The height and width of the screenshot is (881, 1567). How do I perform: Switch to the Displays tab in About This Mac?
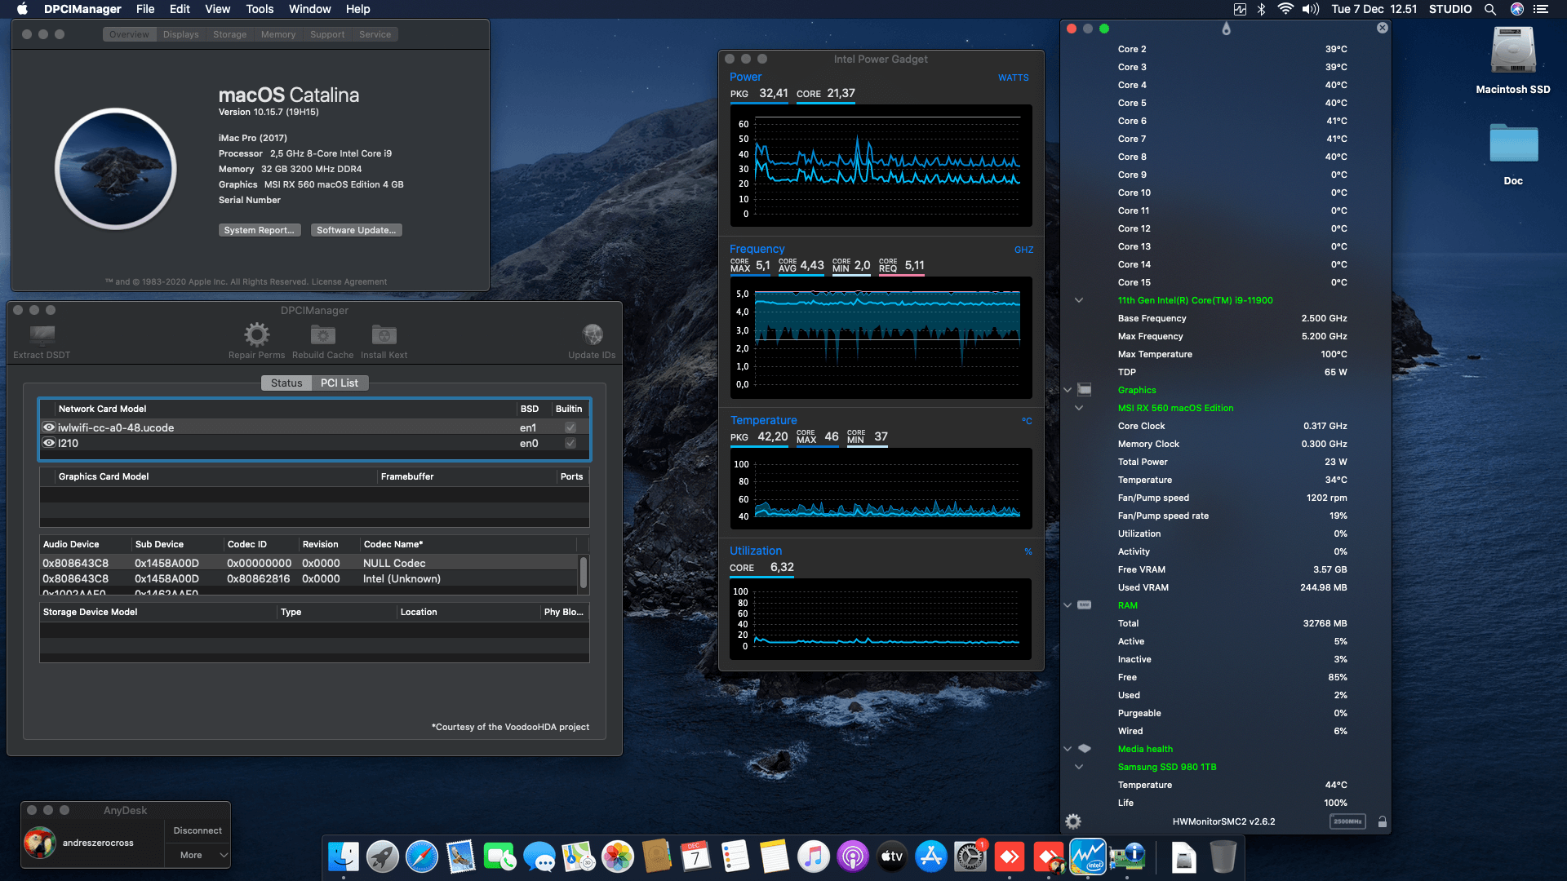tap(180, 34)
